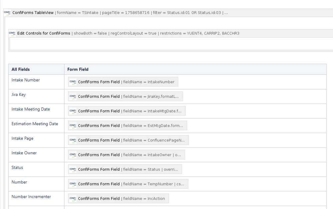The image size is (333, 209).
Task: Click the icon of the ConfluencePageN form field
Action: tap(73, 140)
